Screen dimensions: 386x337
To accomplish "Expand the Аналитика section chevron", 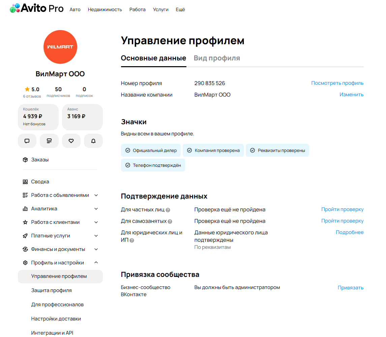I will pos(96,209).
